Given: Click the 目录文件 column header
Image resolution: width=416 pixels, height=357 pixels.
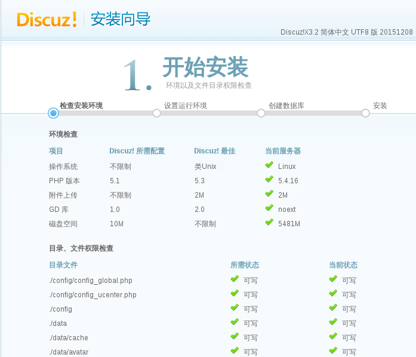Looking at the screenshot, I should 63,265.
